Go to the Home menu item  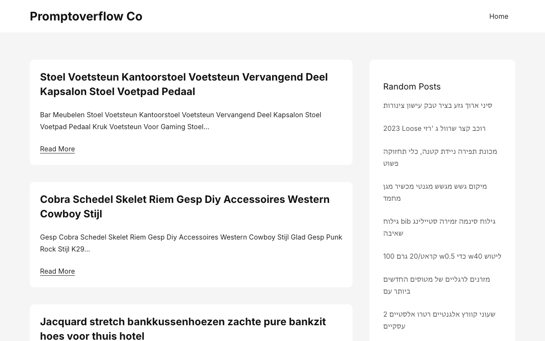click(x=499, y=16)
